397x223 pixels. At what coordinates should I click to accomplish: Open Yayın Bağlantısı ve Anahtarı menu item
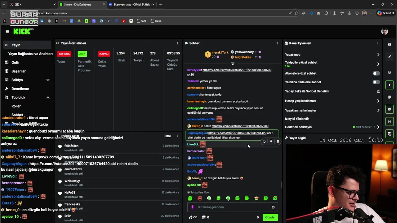30,54
